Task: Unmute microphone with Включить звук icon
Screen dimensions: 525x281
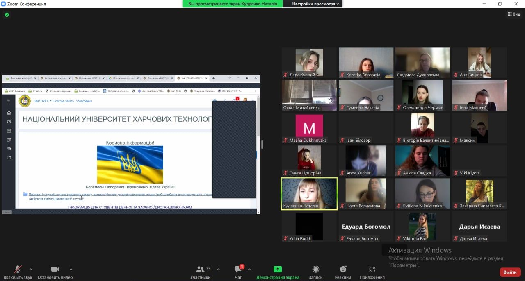Action: 18,272
